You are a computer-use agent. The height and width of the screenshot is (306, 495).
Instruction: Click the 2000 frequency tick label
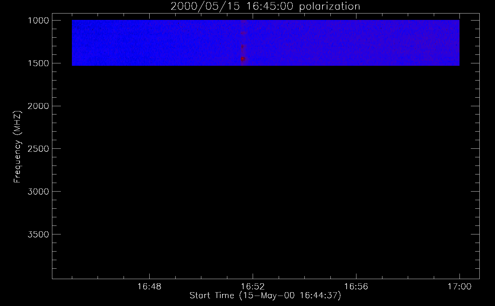click(x=38, y=106)
